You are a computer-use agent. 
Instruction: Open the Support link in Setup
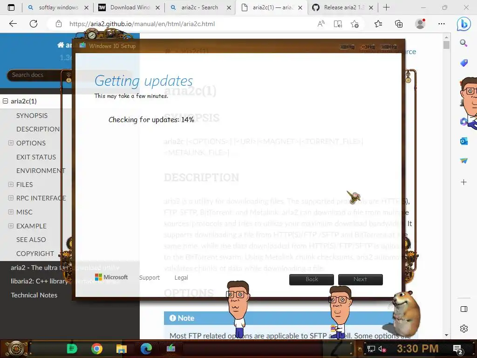click(150, 278)
